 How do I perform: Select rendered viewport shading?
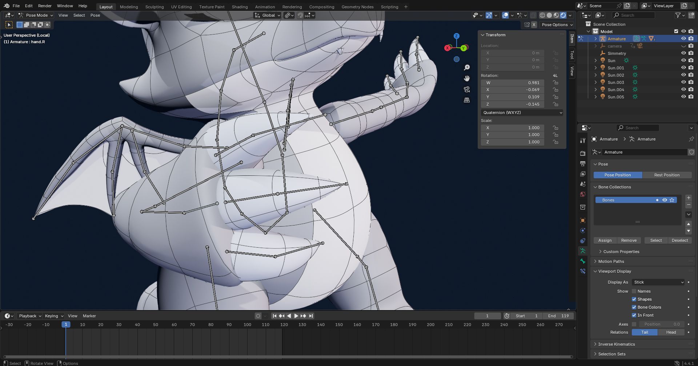pos(563,15)
